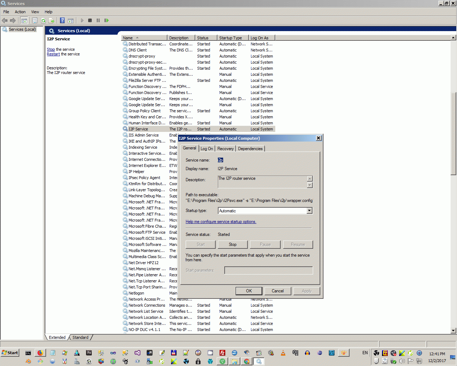The image size is (457, 366).
Task: Click the Service name field
Action: (265, 160)
